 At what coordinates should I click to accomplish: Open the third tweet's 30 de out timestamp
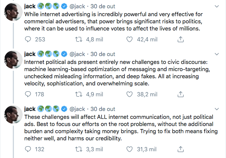pyautogui.click(x=103, y=109)
